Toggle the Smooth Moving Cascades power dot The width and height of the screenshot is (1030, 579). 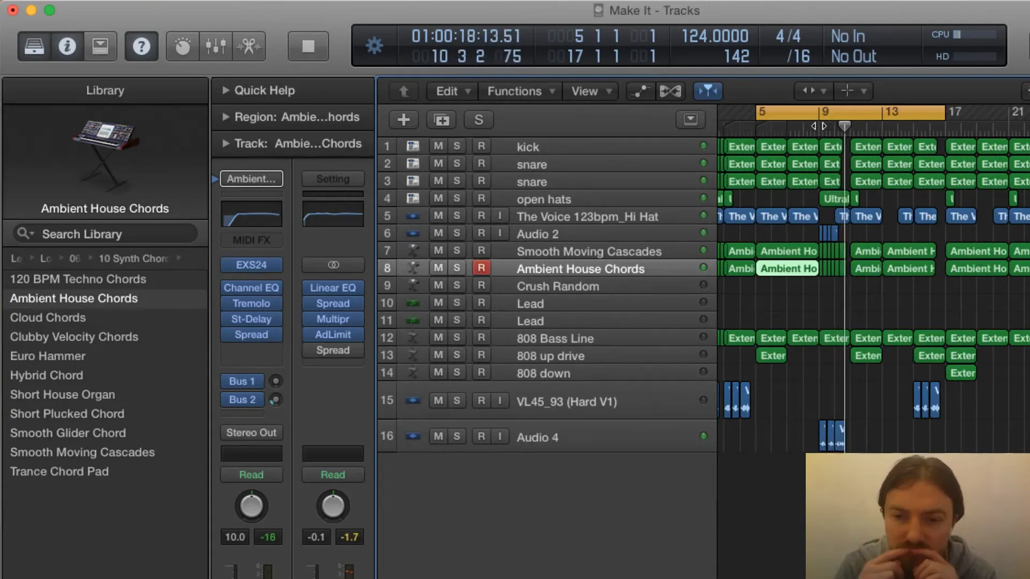(x=703, y=250)
